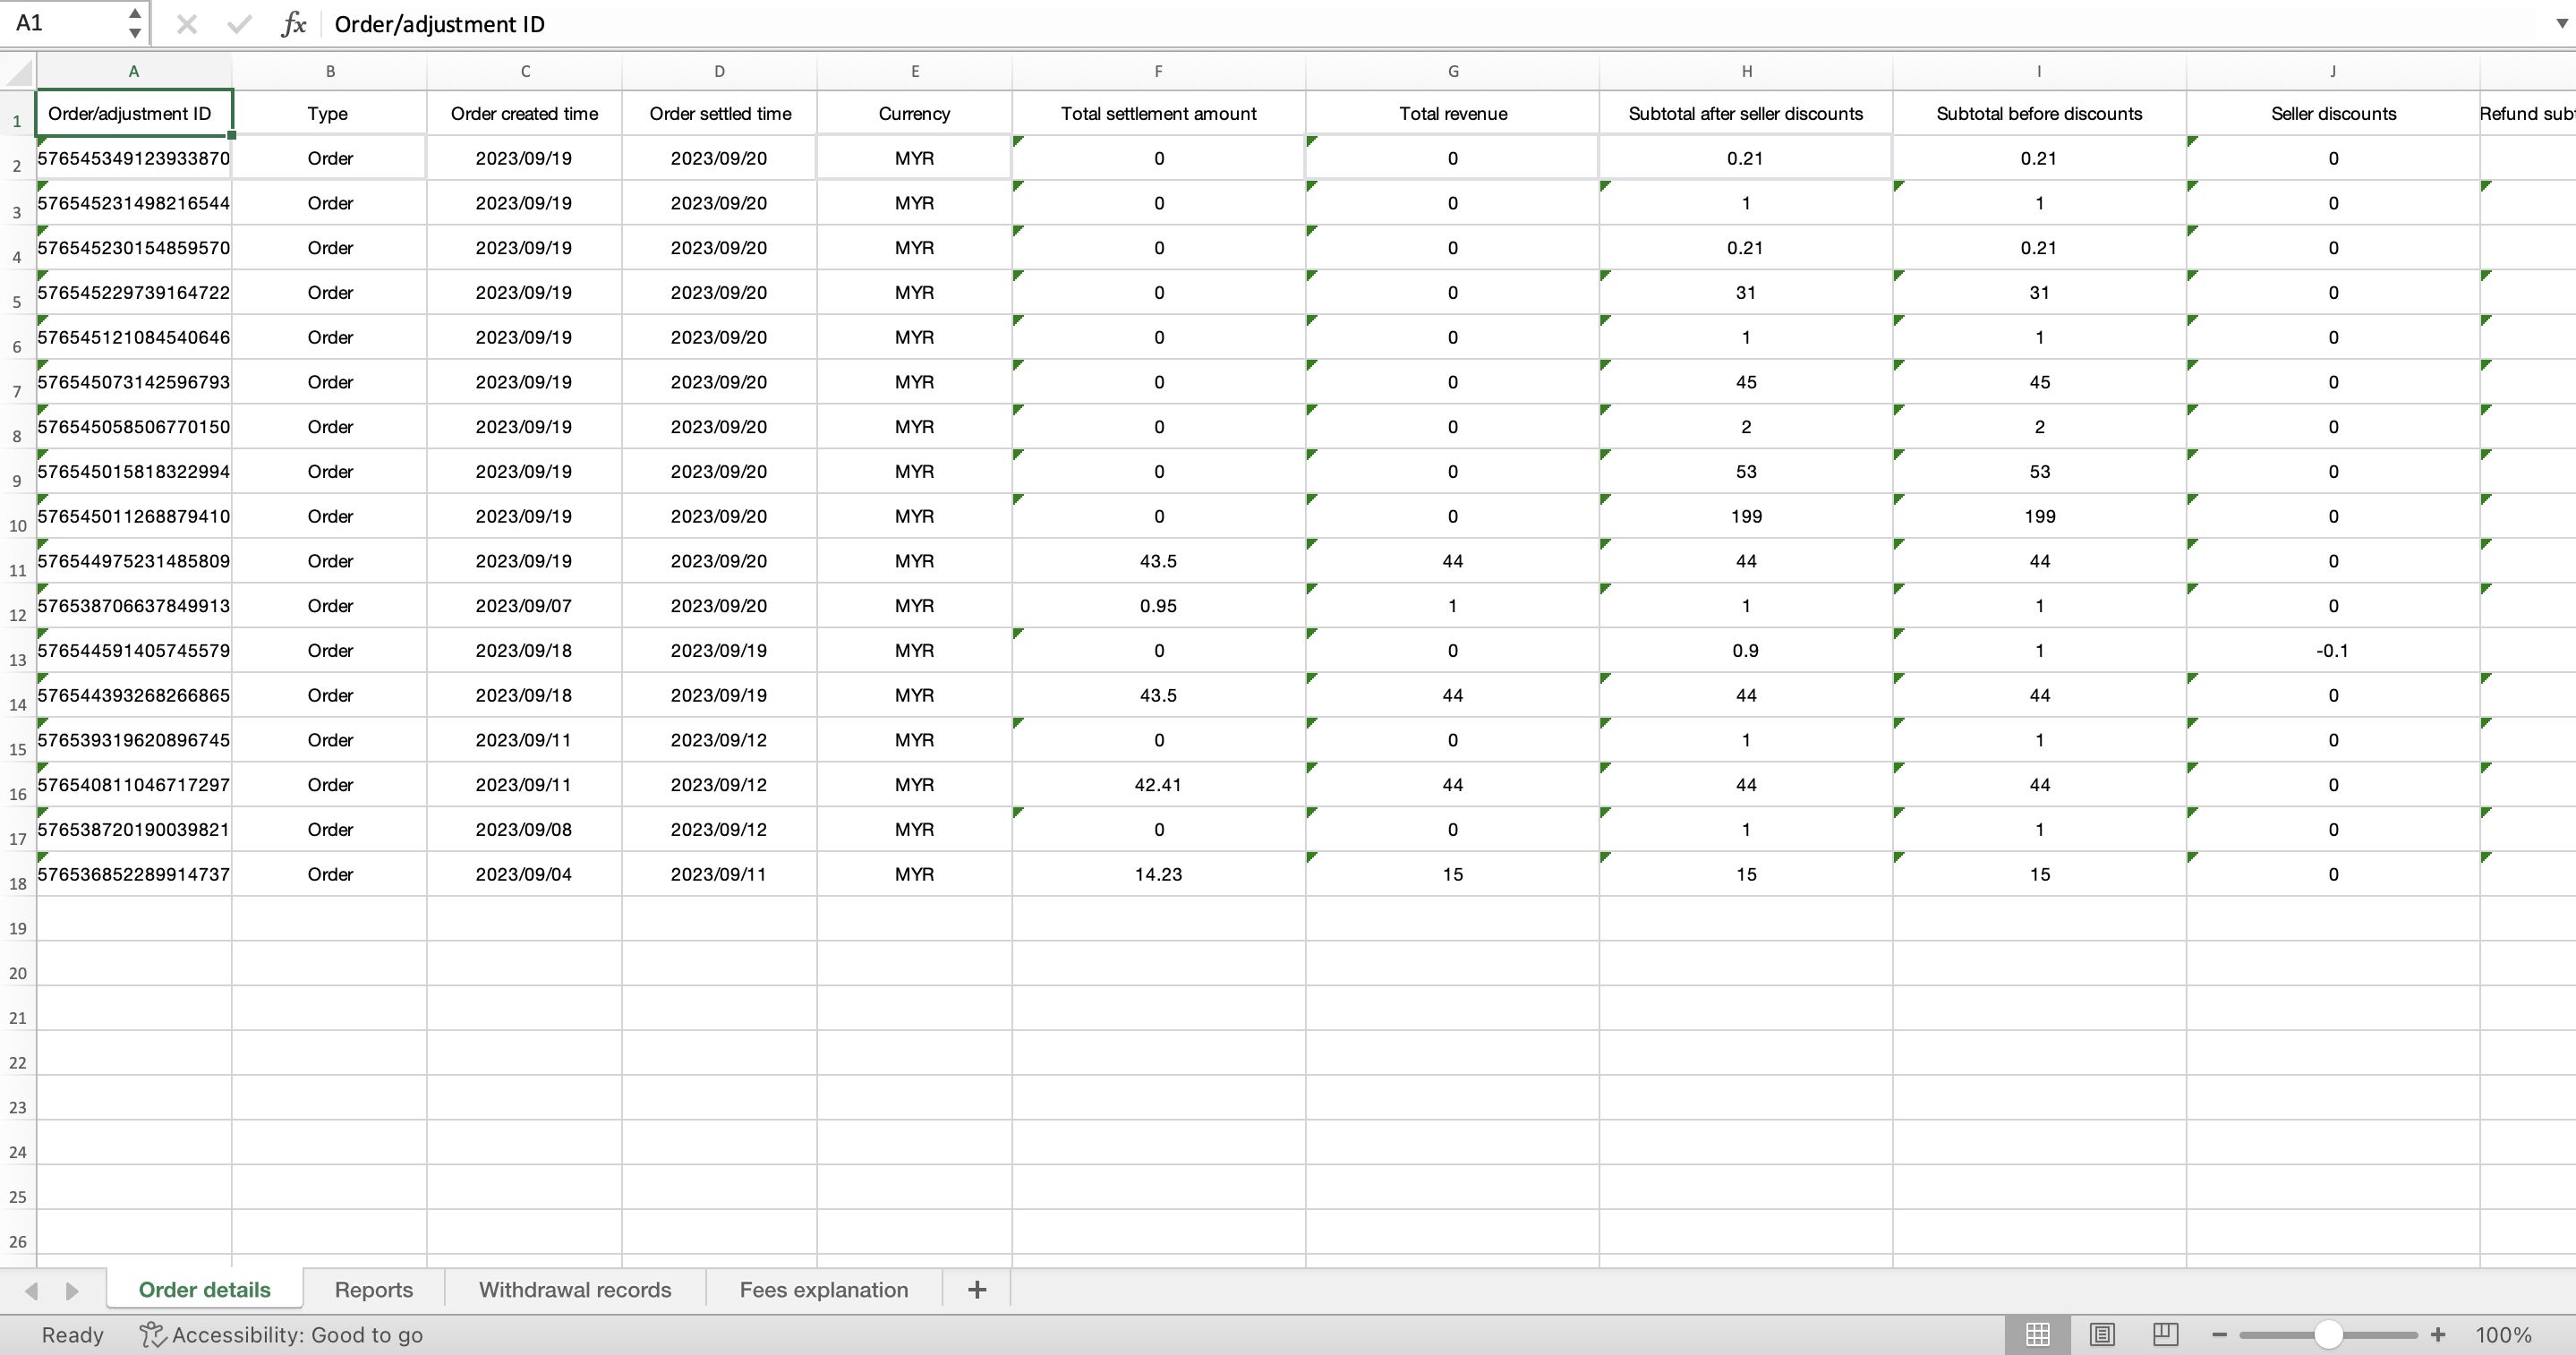This screenshot has height=1355, width=2576.
Task: Add a new sheet with plus icon
Action: coord(977,1290)
